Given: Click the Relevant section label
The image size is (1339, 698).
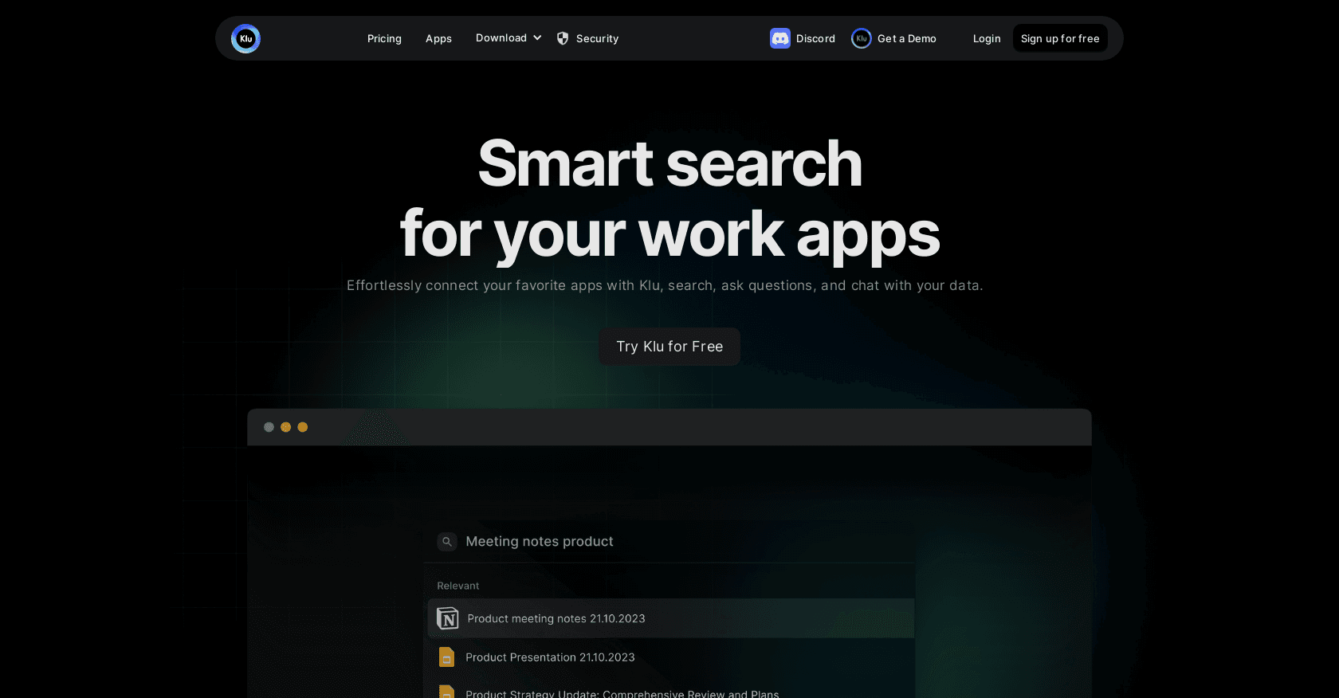Looking at the screenshot, I should (458, 586).
